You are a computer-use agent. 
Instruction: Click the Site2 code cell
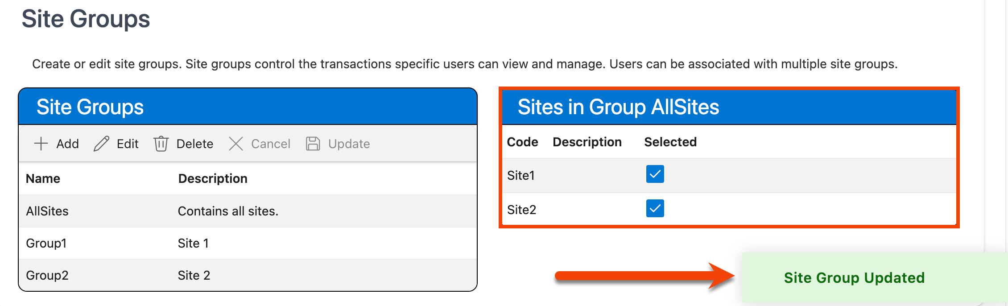coord(521,210)
